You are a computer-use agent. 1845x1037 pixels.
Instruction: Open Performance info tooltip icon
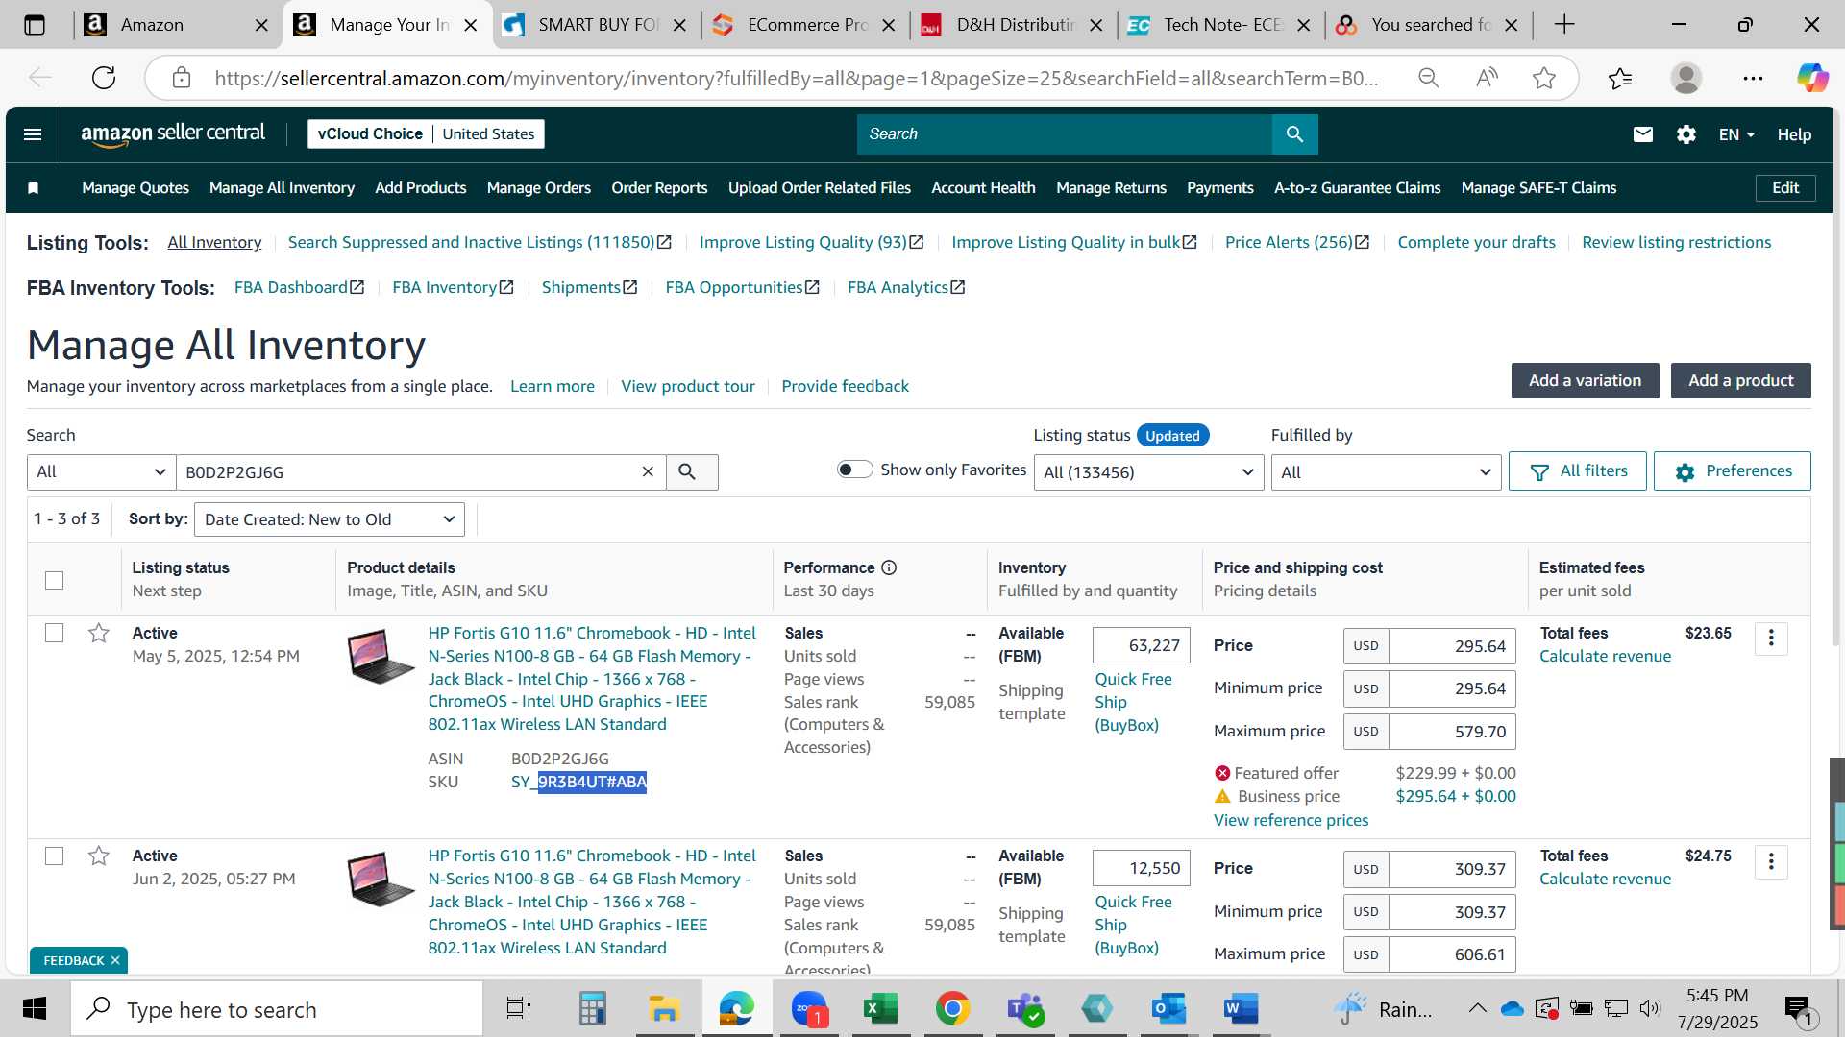coord(889,567)
